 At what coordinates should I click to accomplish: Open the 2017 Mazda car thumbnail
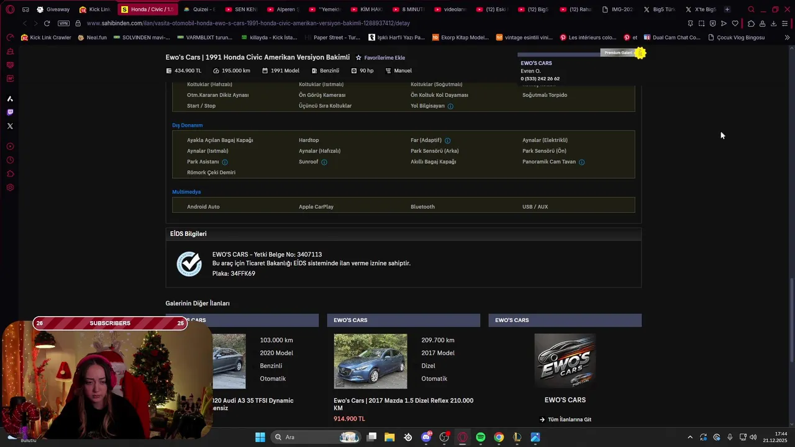pyautogui.click(x=370, y=361)
